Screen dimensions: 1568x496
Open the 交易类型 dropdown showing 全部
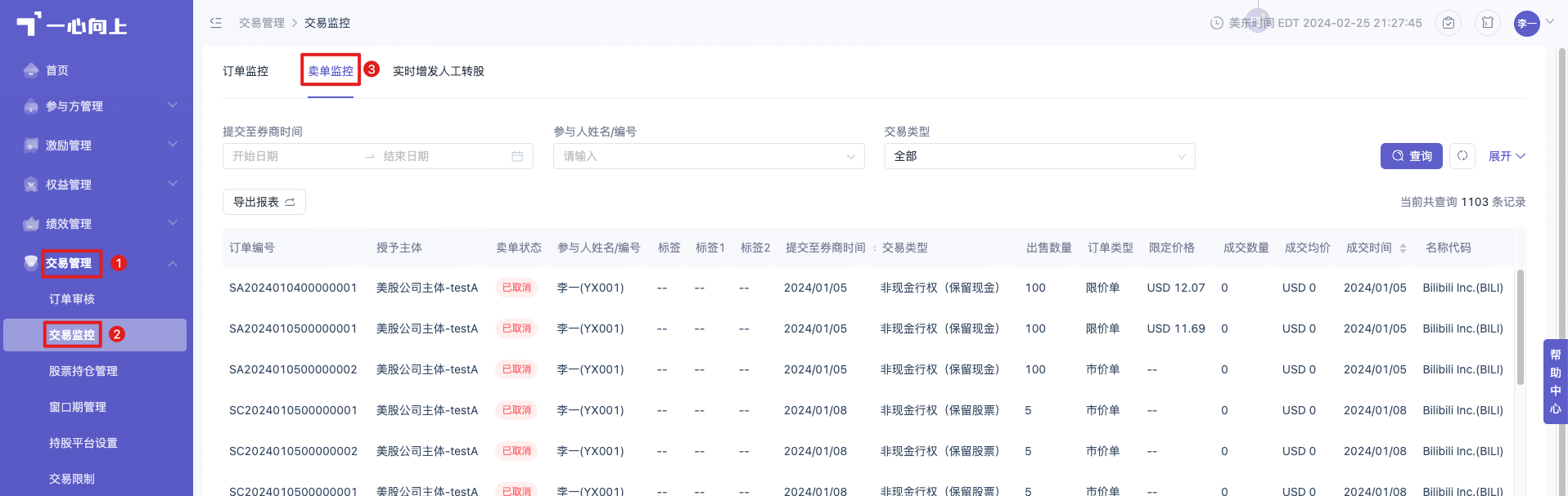click(x=1039, y=156)
